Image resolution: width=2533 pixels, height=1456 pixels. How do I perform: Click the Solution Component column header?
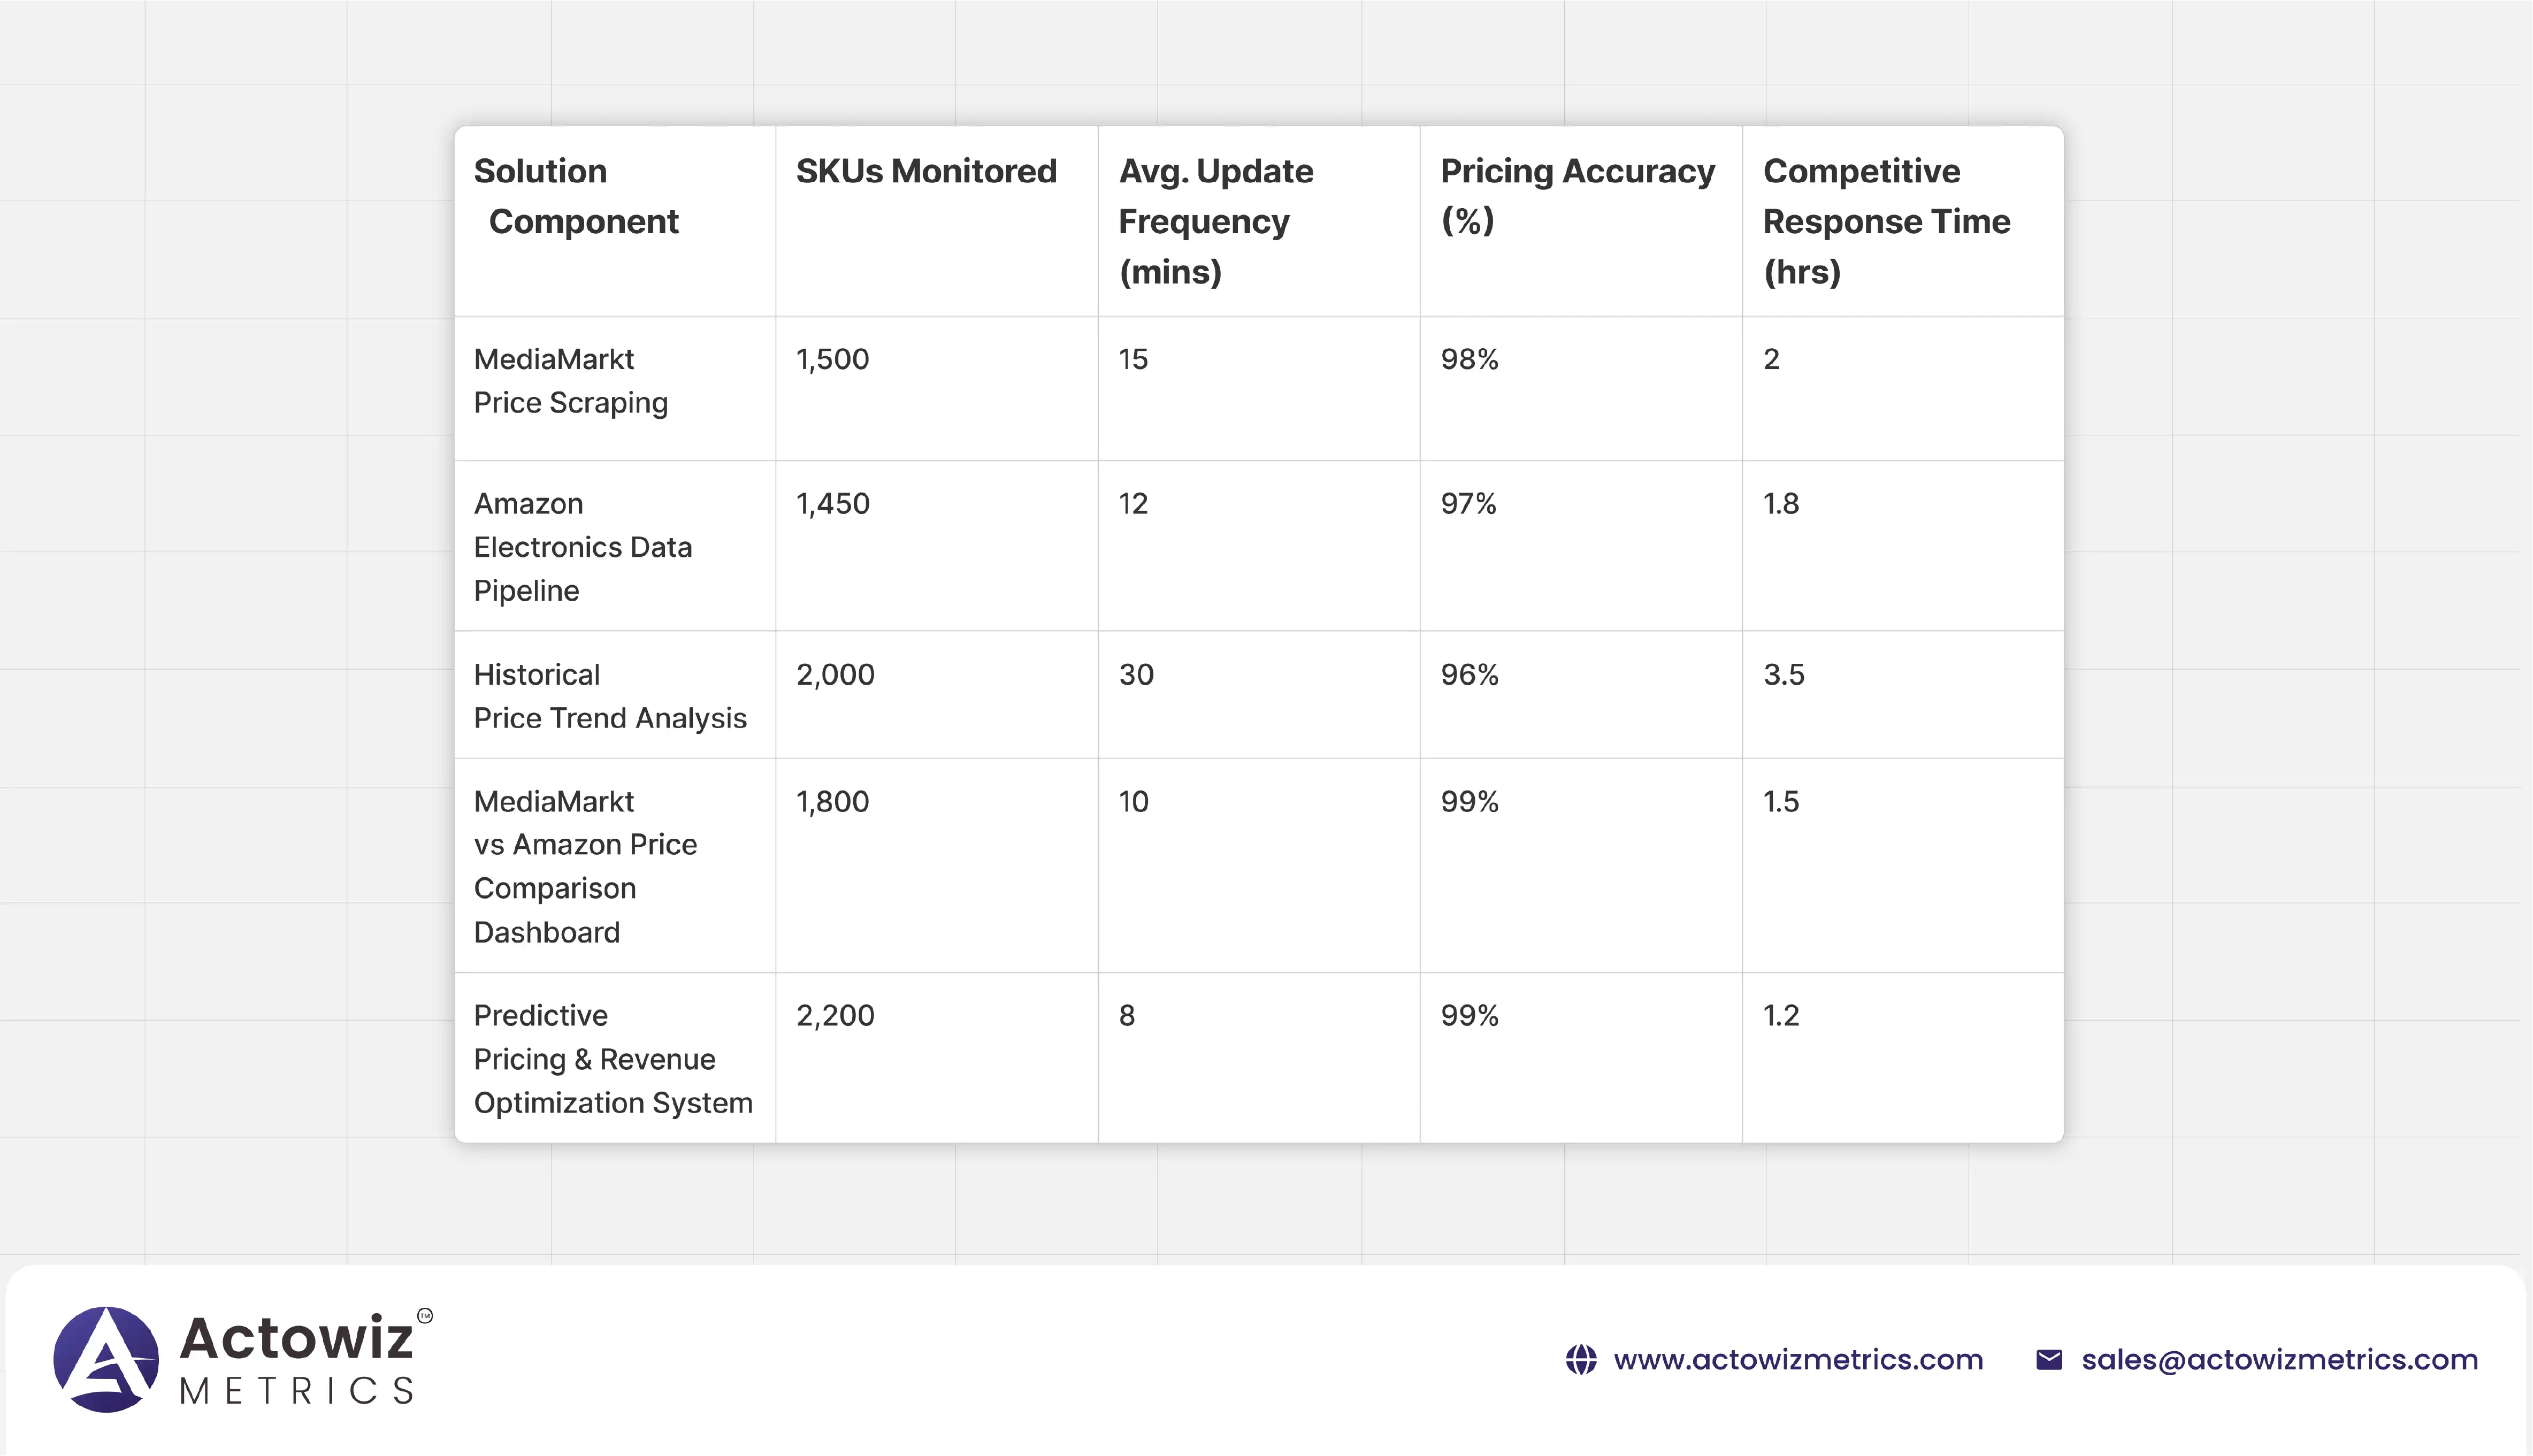(576, 196)
